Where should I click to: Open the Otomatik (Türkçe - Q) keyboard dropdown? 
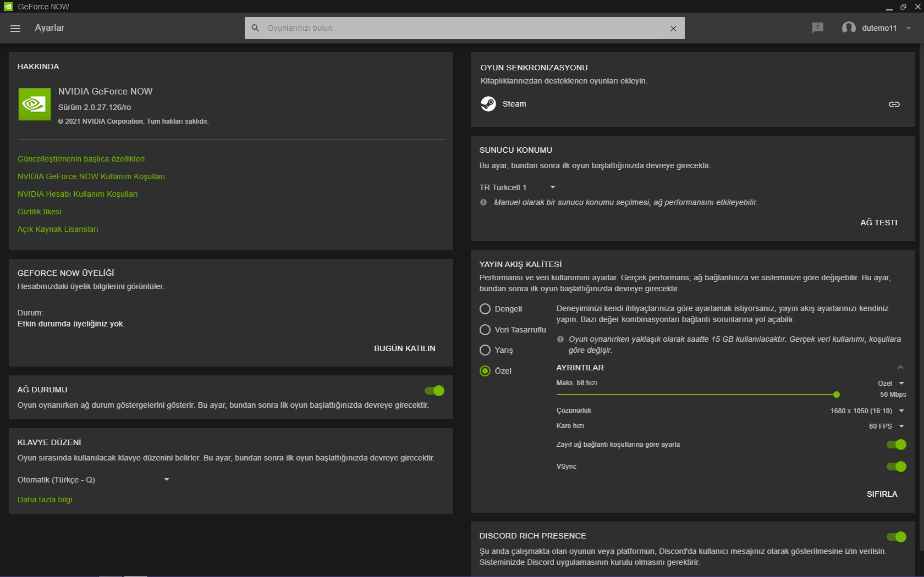[x=94, y=480]
